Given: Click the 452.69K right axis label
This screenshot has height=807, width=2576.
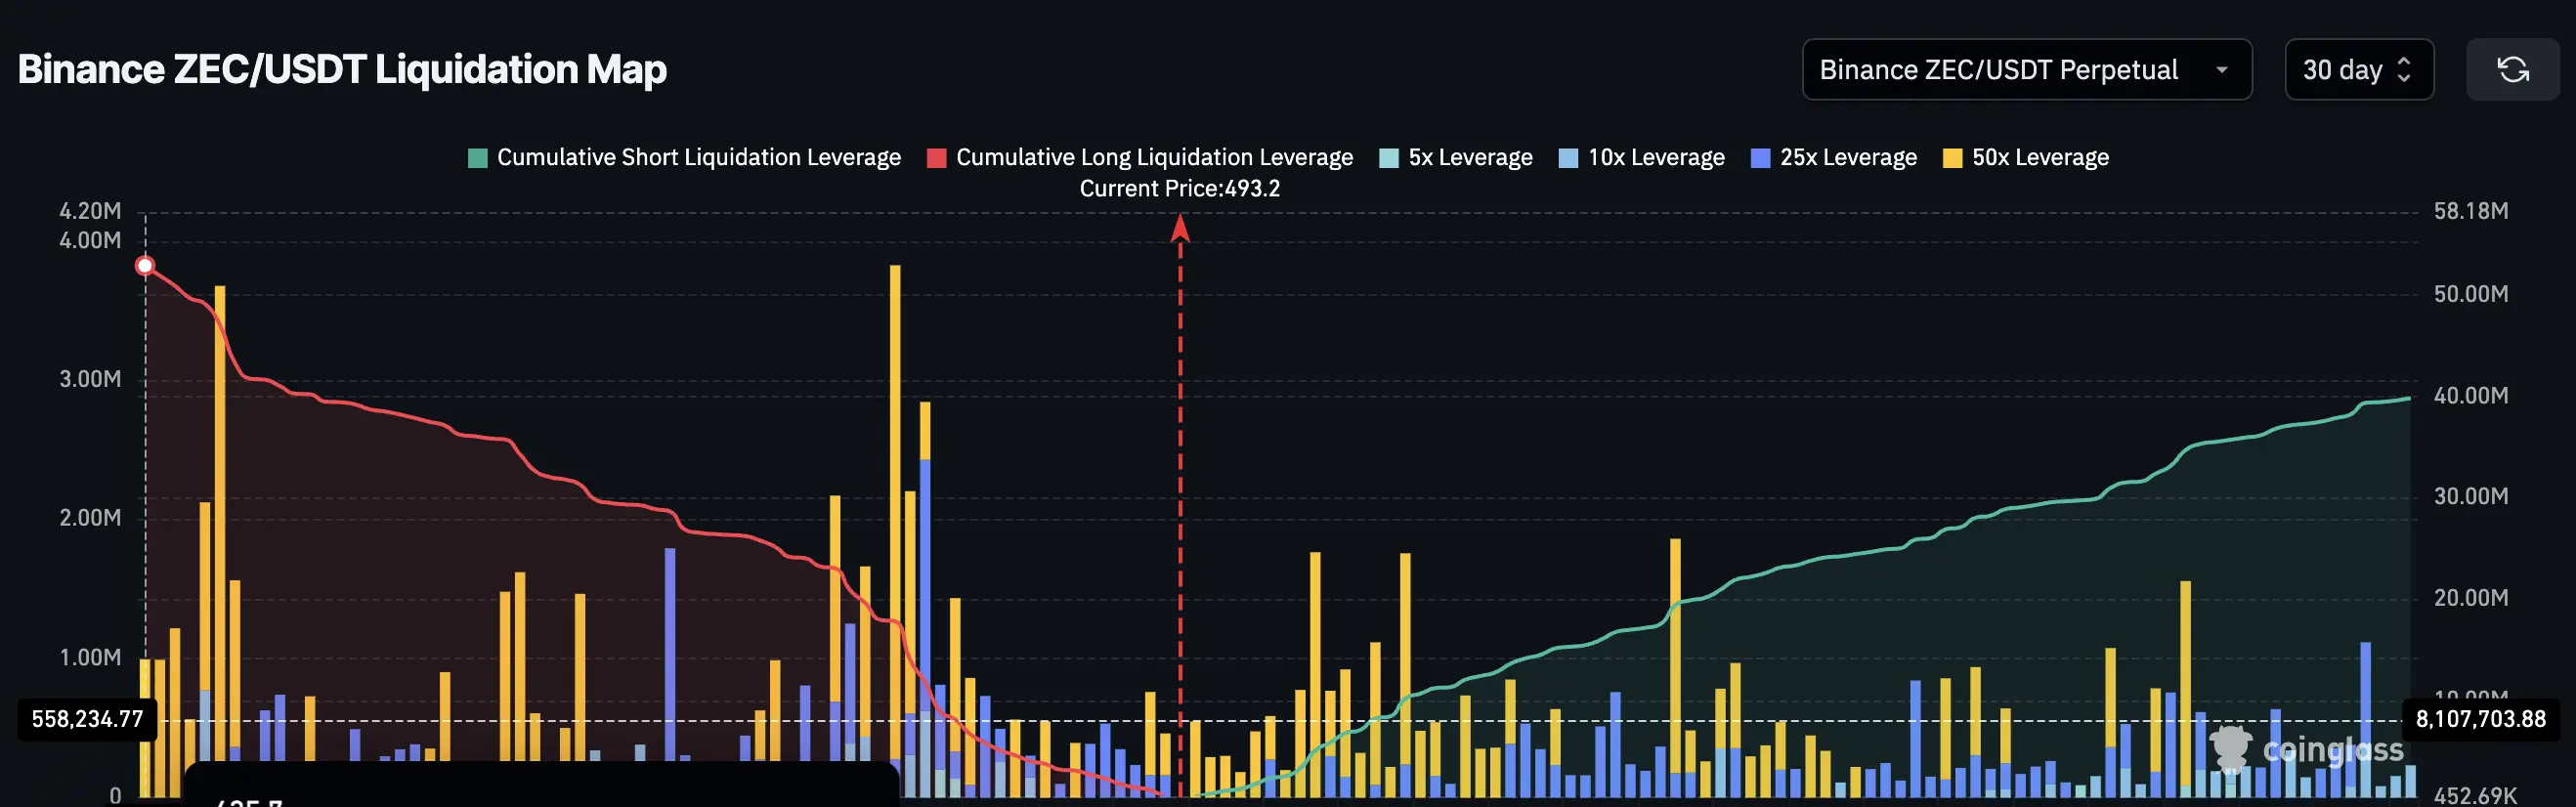Looking at the screenshot, I should pyautogui.click(x=2475, y=796).
